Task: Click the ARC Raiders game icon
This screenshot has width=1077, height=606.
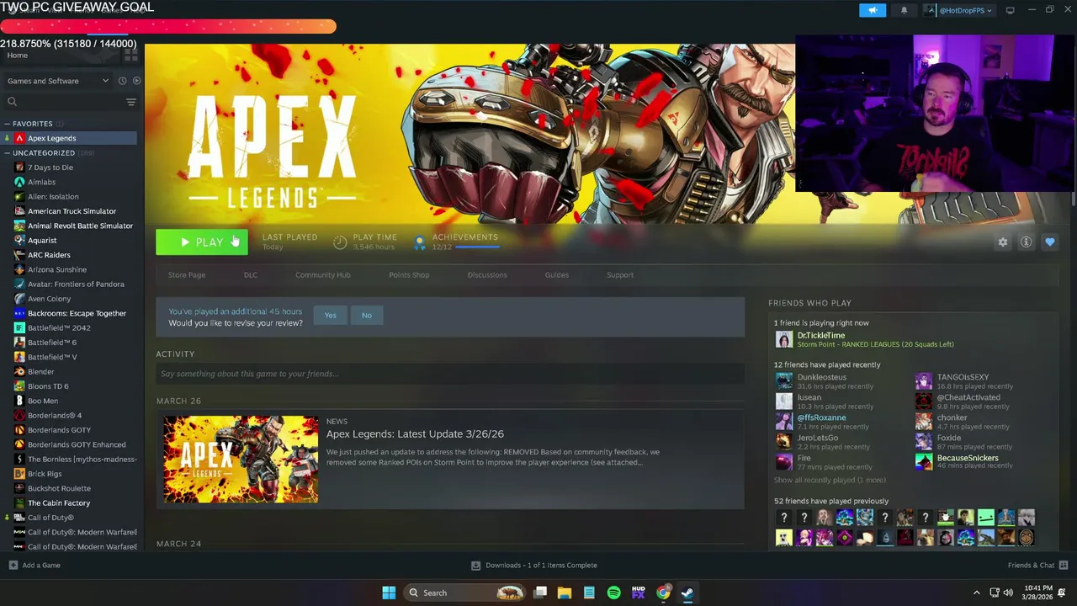Action: 19,255
